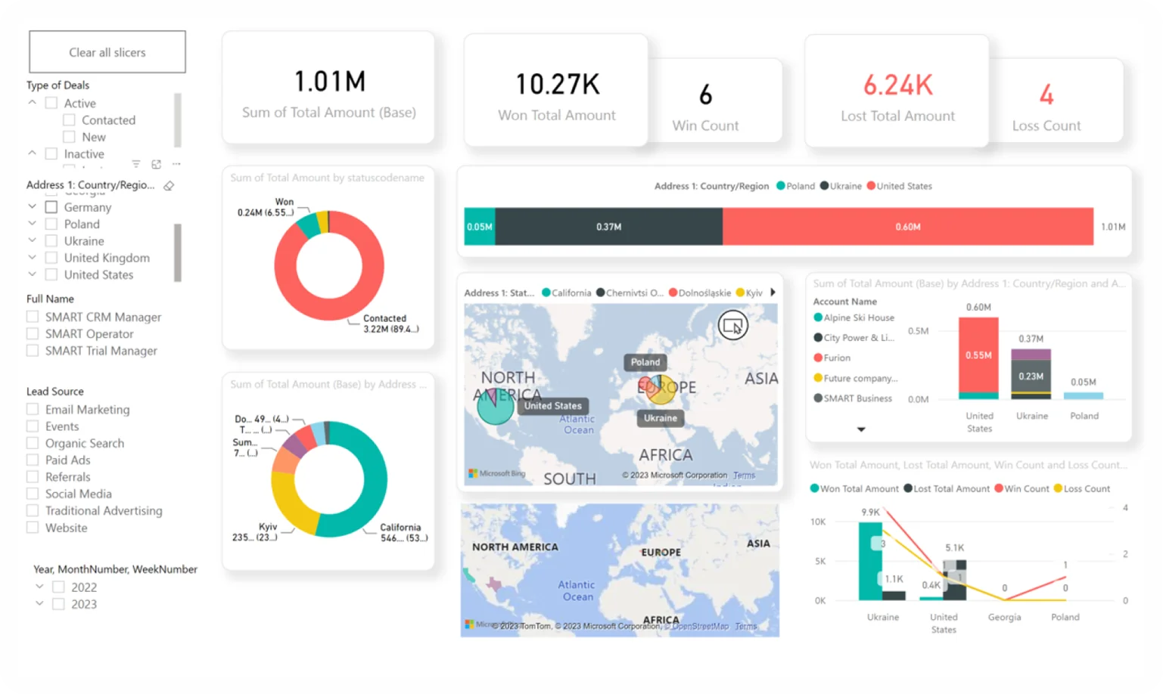Expand the 2022 year group
1163x694 pixels.
click(40, 587)
